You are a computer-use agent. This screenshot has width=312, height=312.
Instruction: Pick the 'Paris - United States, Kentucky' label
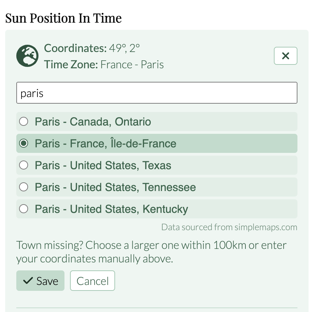[111, 209]
